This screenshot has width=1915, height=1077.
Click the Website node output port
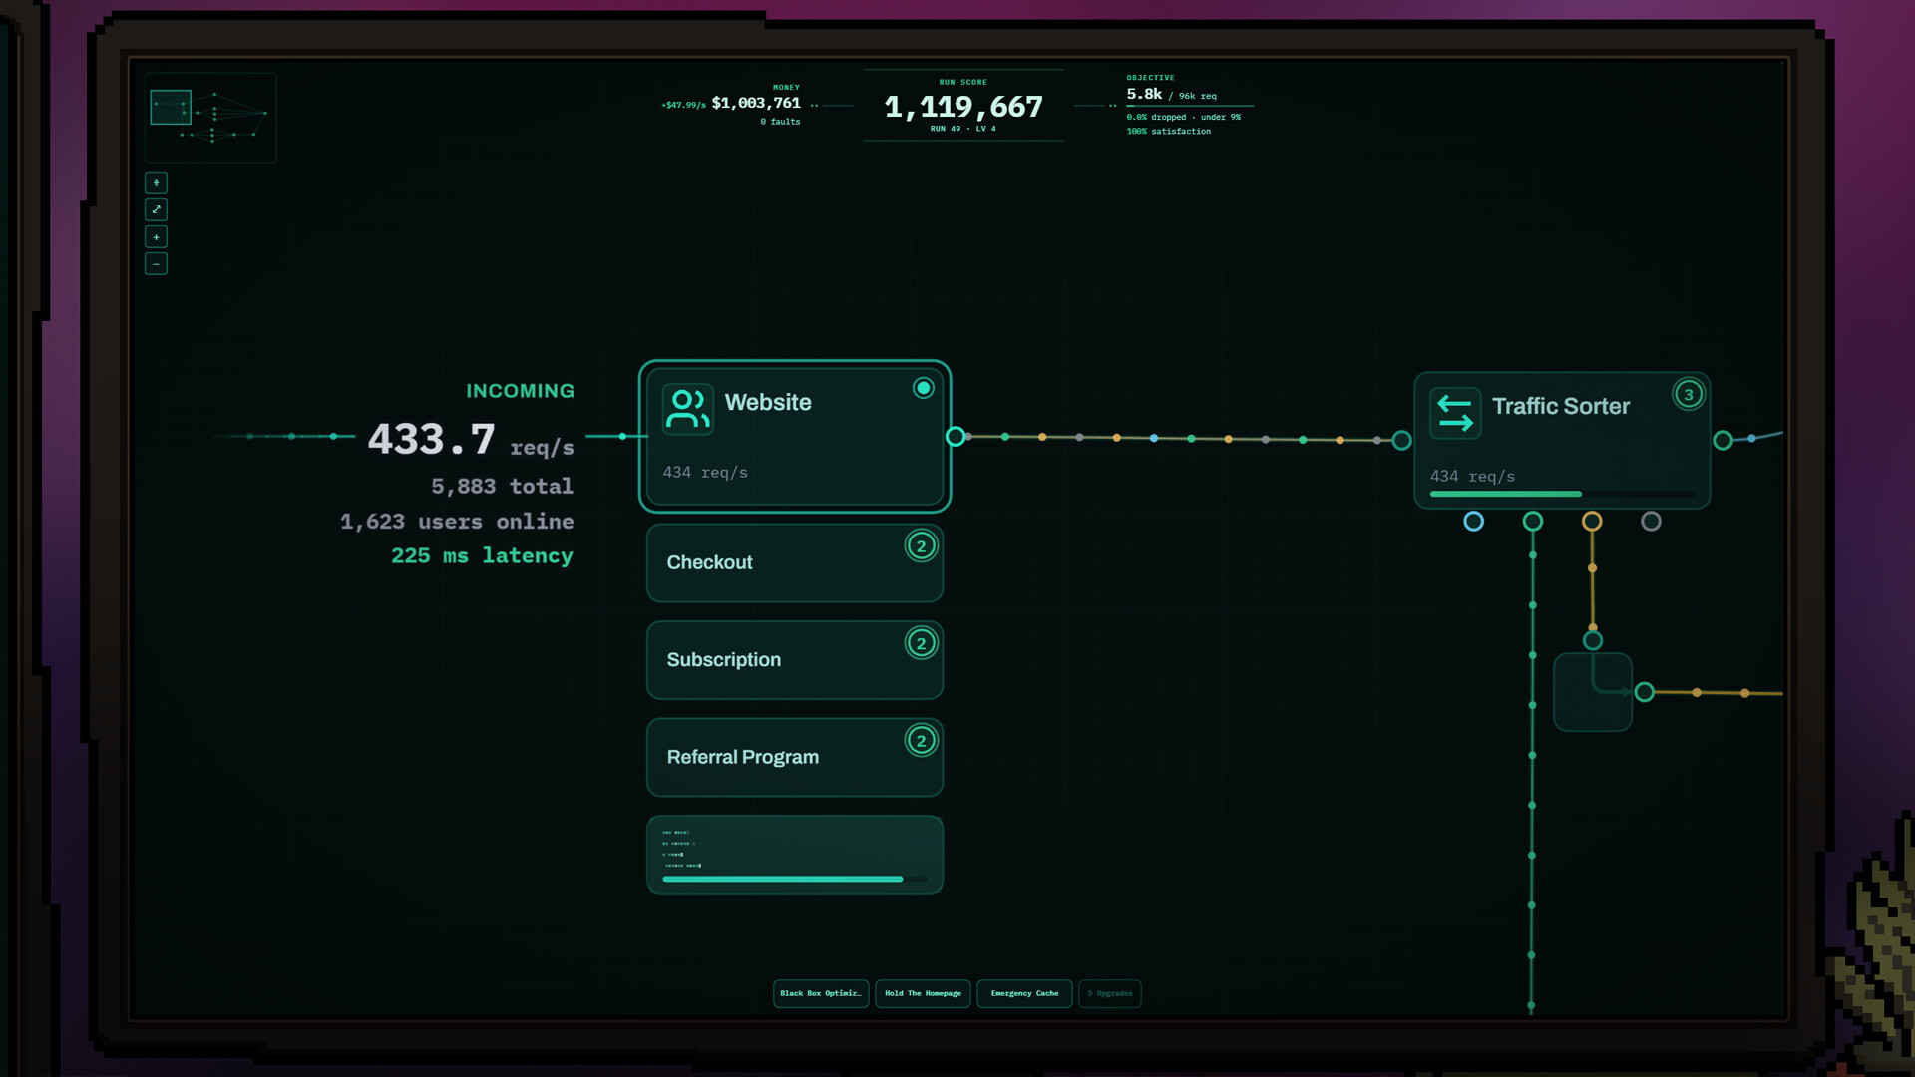[x=956, y=436]
